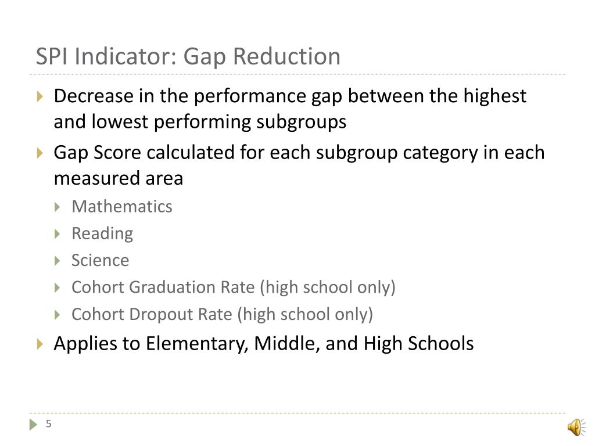Click the 'and lowest performing subgroups' line
595x446 pixels.
point(200,123)
